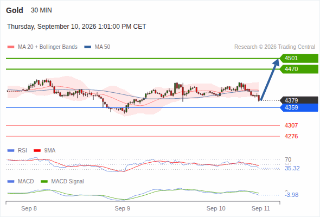320x217 pixels.
Task: Click the MA 20 + Bollinger Bands legend swatch
Action: point(11,47)
